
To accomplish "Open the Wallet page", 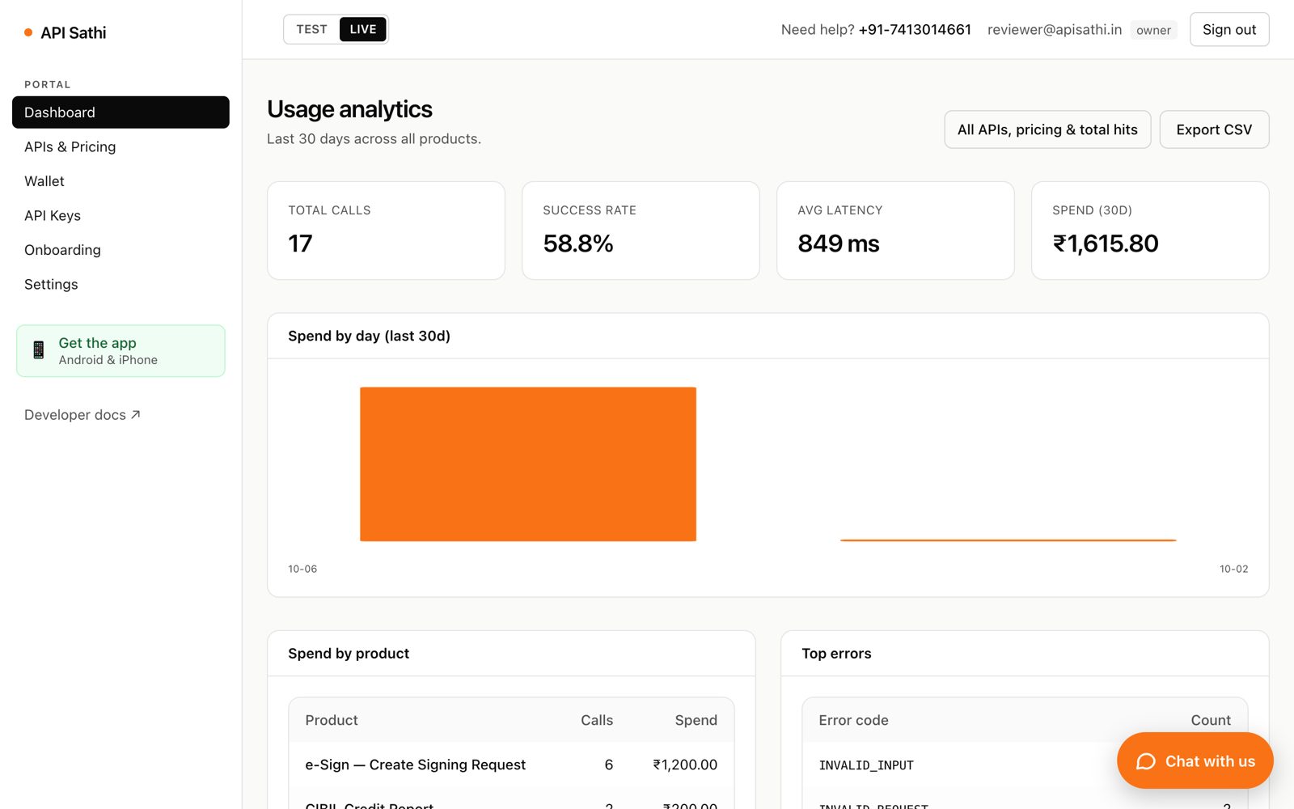I will (121, 181).
